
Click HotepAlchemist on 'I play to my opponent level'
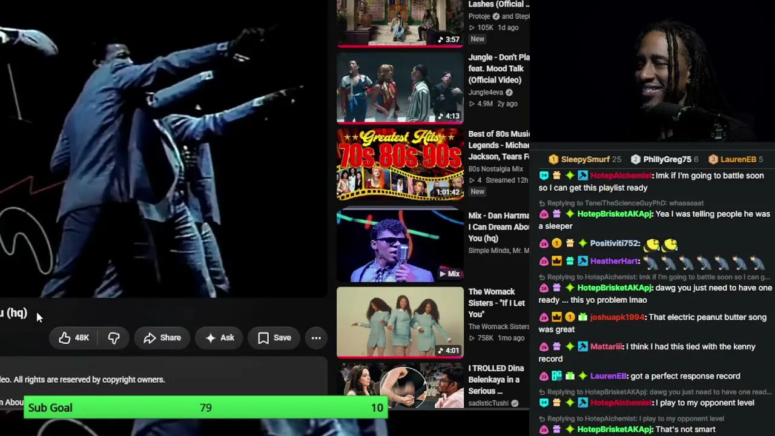click(621, 403)
